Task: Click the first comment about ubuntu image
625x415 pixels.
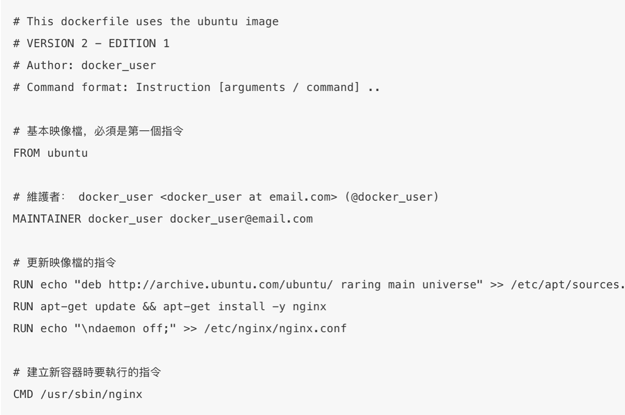Action: (146, 21)
